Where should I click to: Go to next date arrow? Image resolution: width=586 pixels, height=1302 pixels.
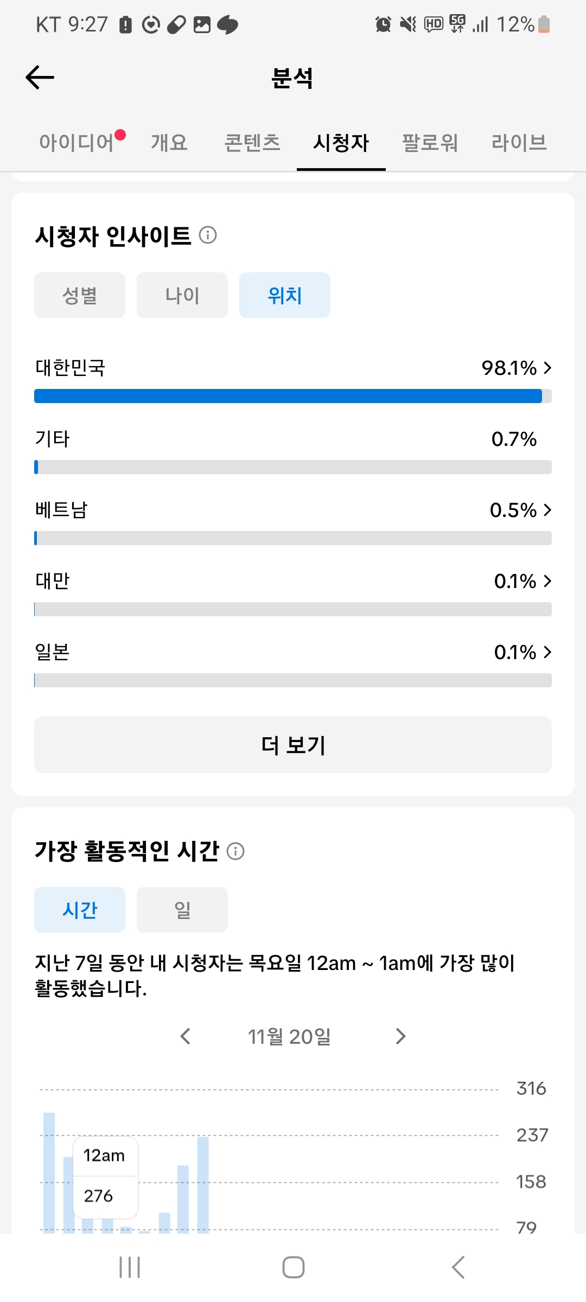click(400, 1036)
